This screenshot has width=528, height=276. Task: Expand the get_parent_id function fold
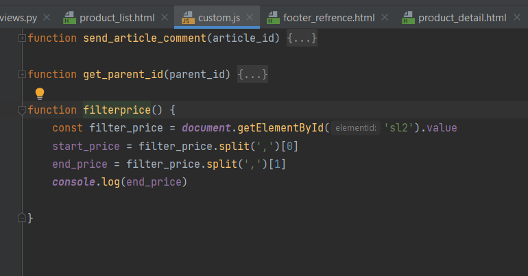tap(21, 74)
